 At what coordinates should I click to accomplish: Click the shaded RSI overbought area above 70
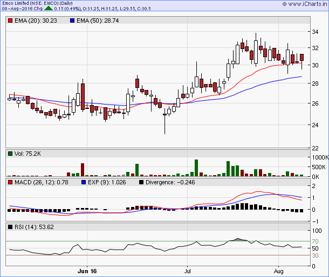(238, 240)
